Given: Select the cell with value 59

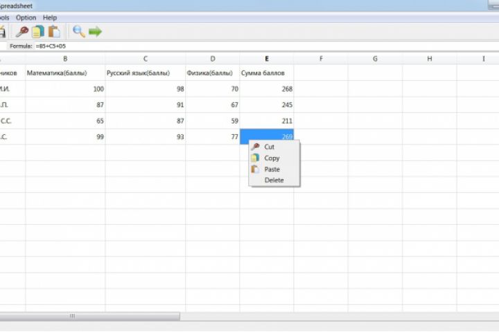Looking at the screenshot, I should tap(213, 121).
